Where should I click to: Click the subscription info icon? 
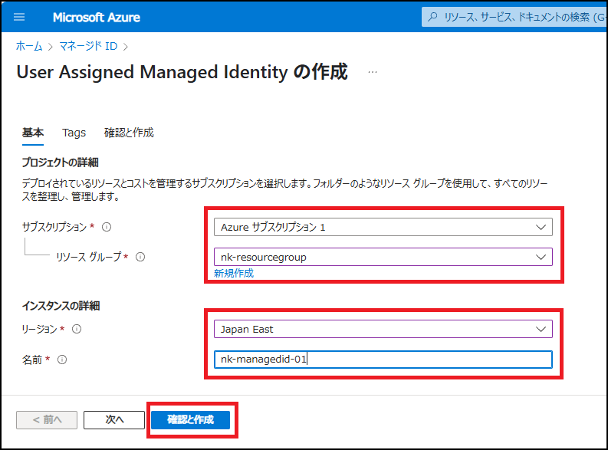click(107, 227)
